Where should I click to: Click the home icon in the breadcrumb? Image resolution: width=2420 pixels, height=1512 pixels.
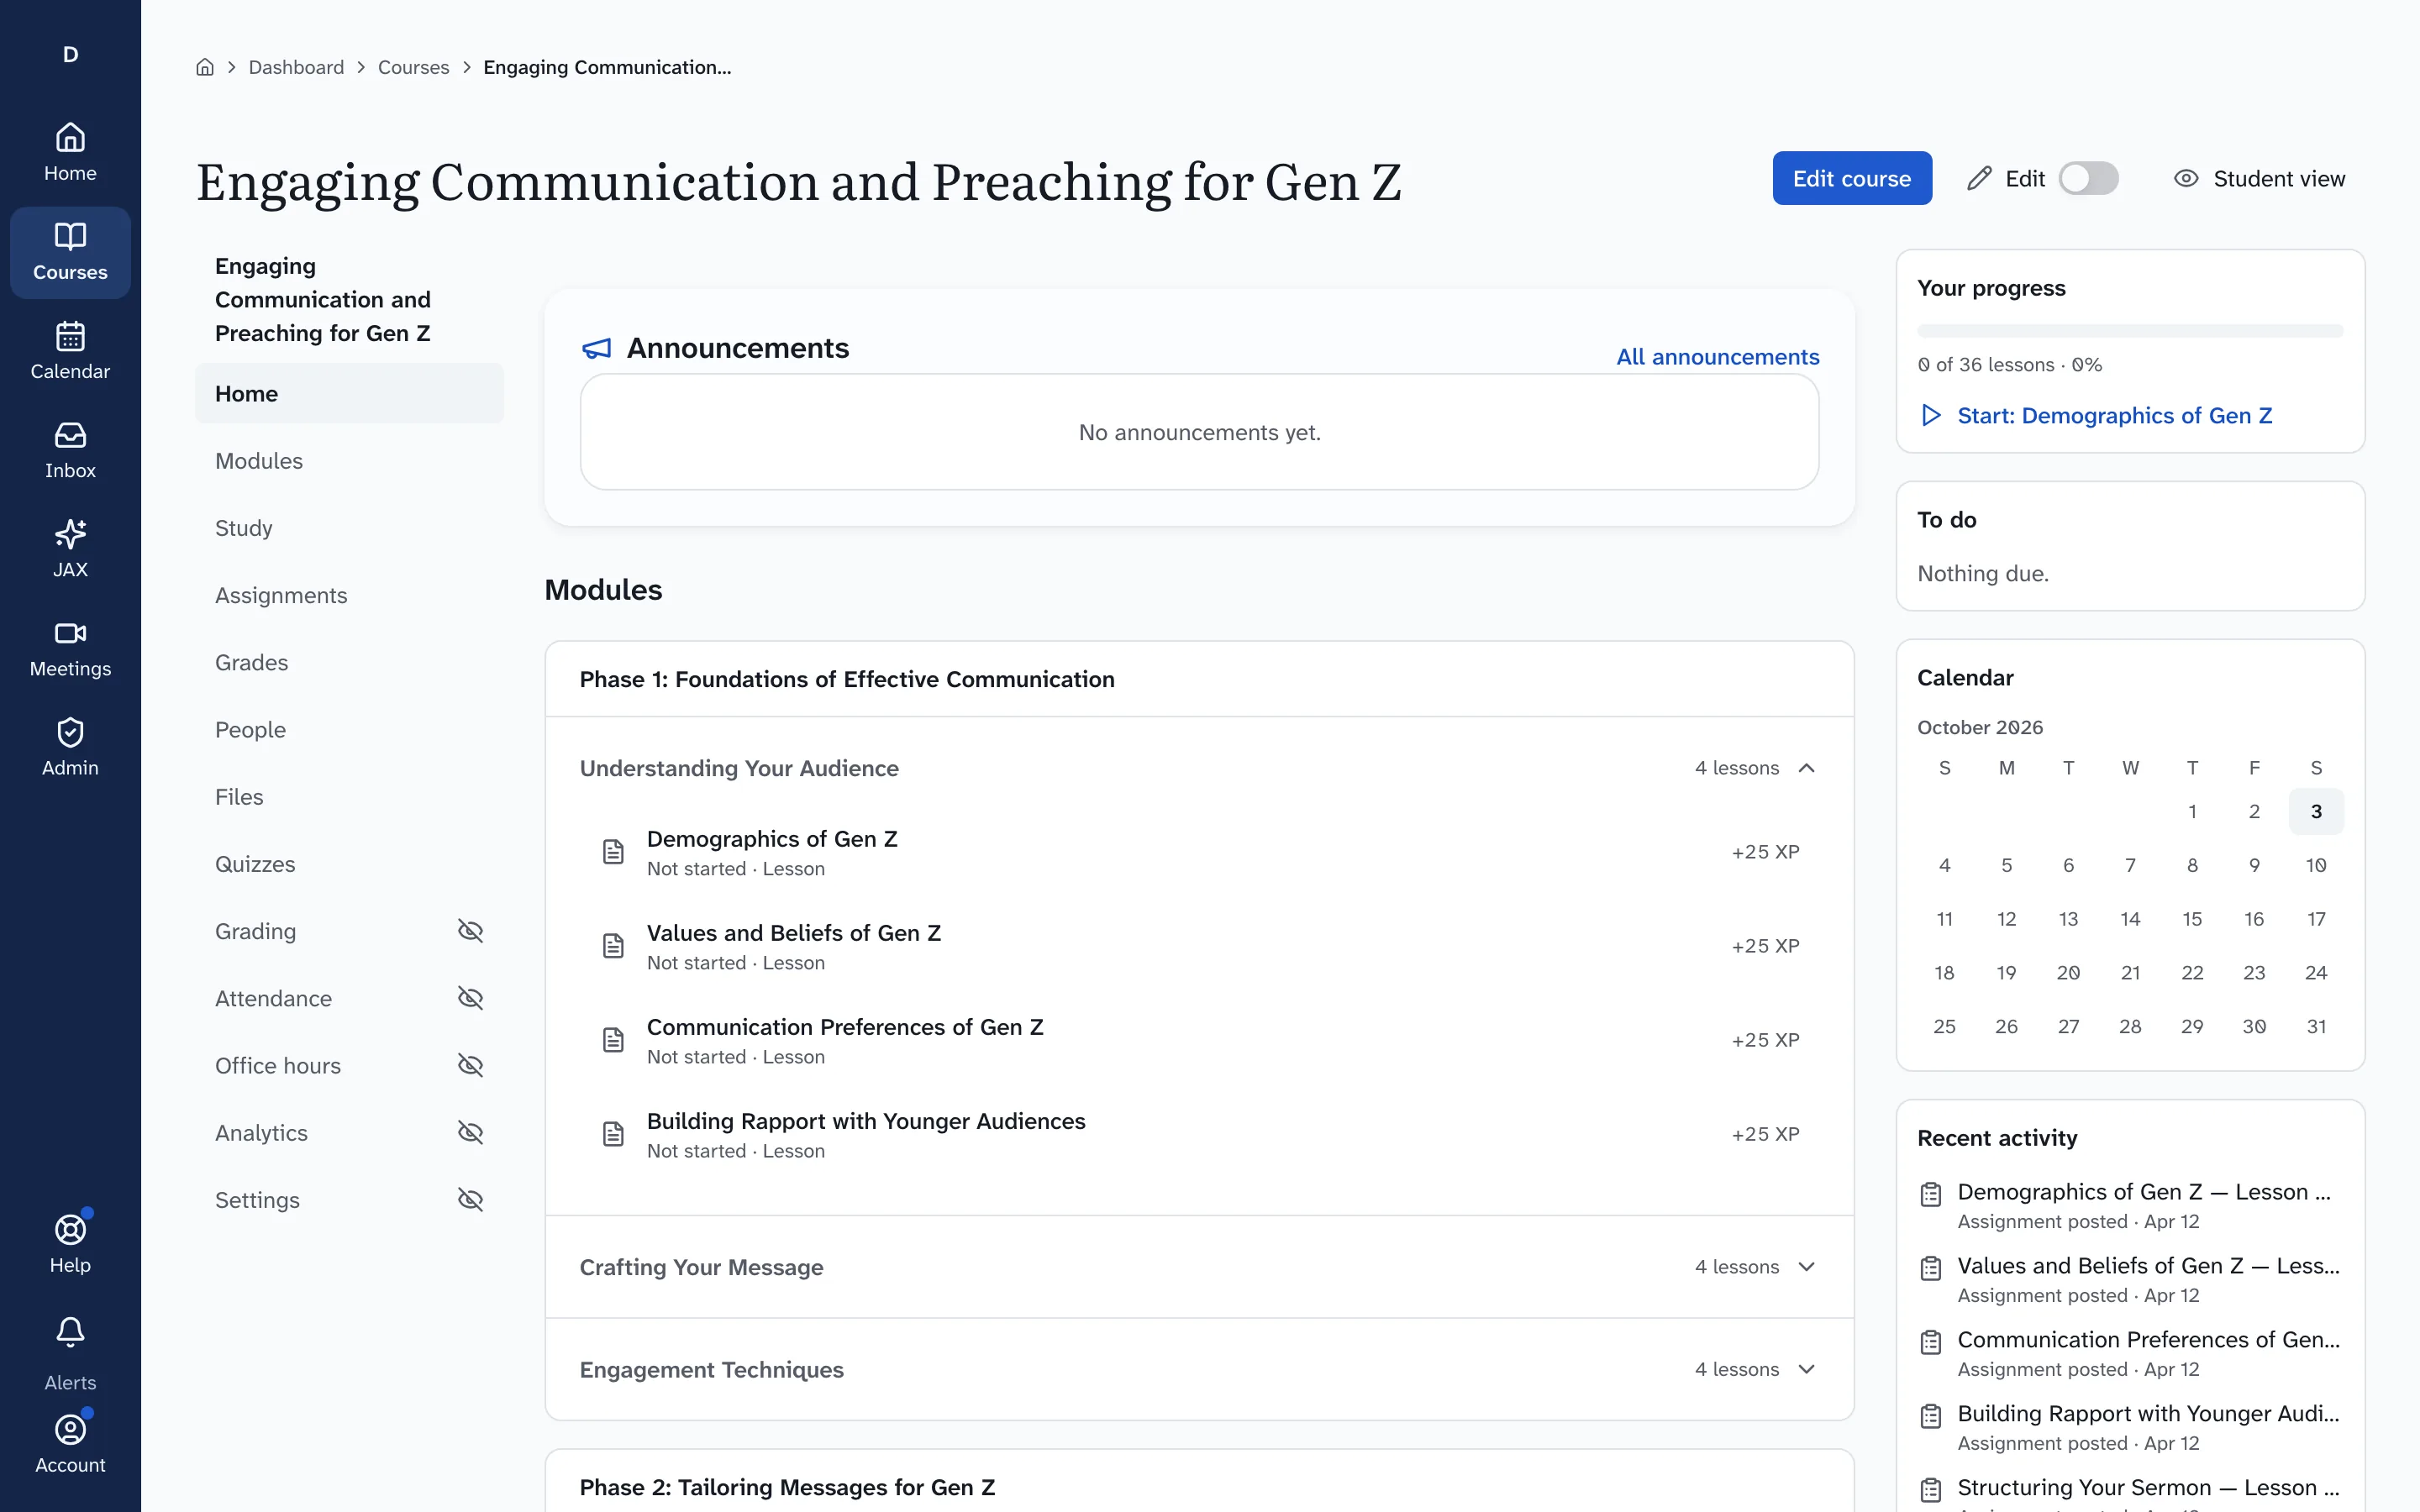coord(205,67)
